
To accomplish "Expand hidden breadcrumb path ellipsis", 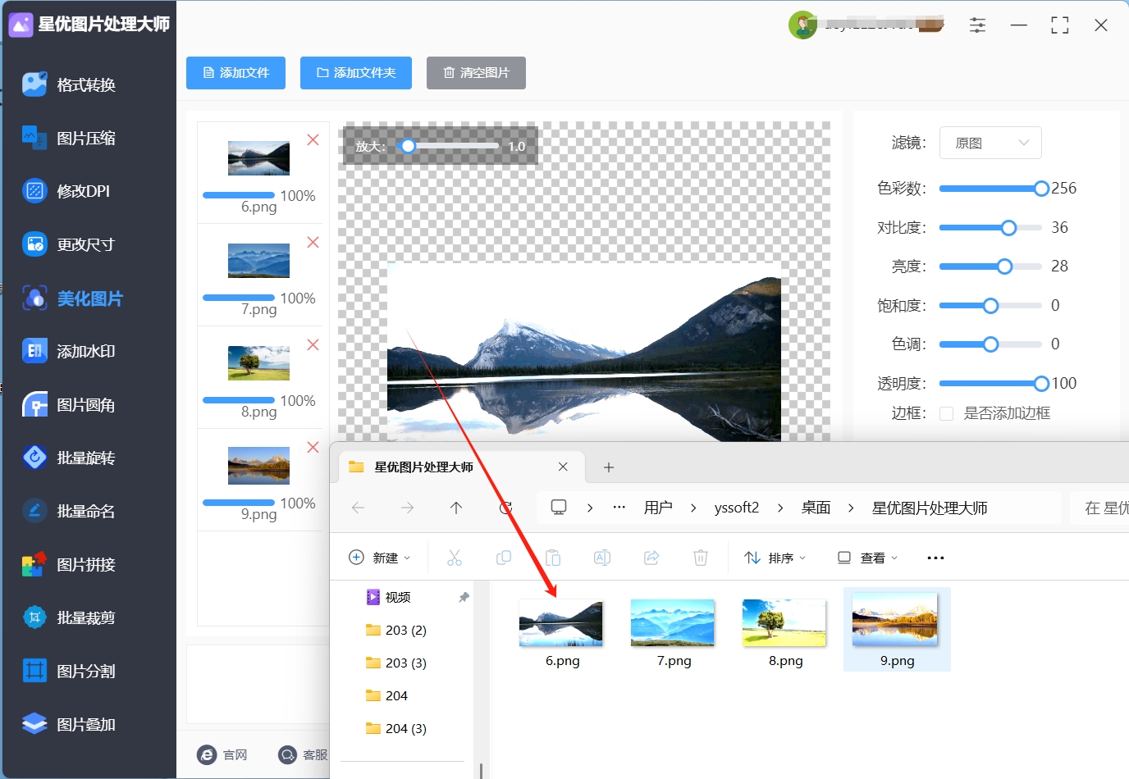I will pyautogui.click(x=619, y=508).
